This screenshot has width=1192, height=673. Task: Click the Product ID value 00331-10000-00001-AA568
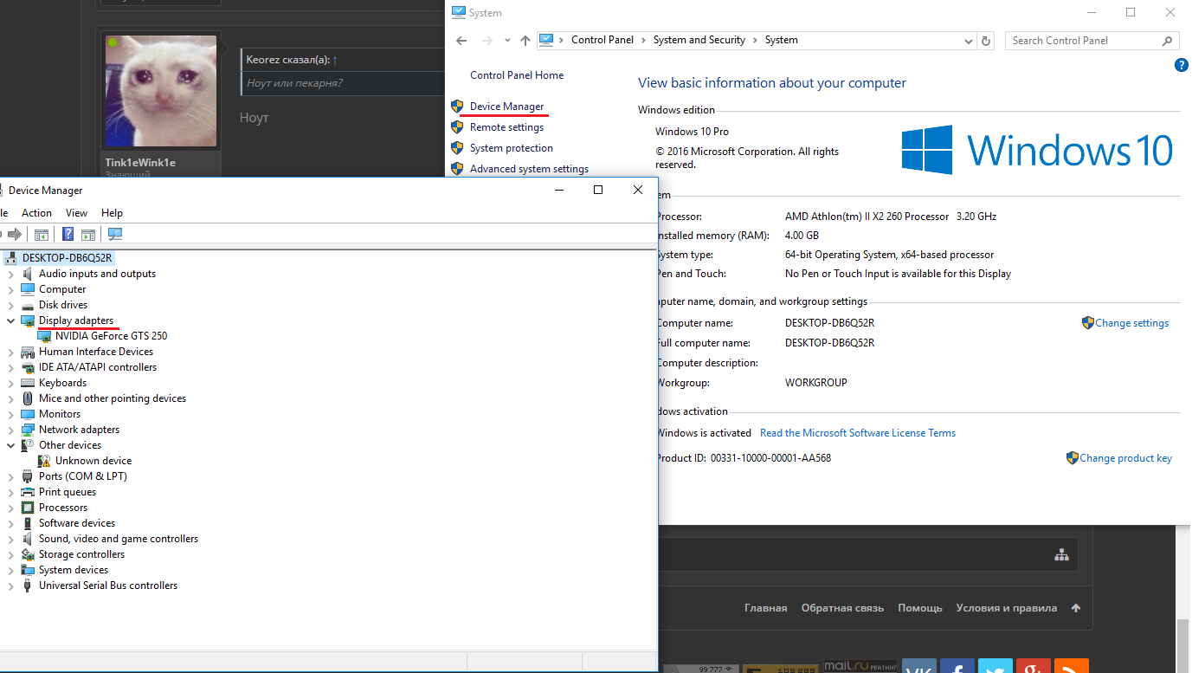pos(770,458)
